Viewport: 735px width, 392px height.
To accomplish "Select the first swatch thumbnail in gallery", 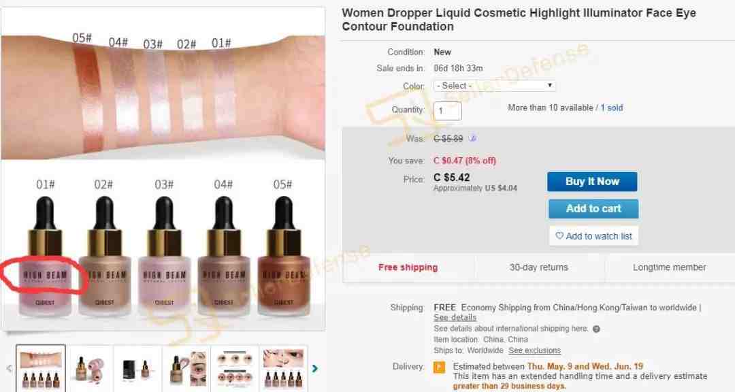I will (41, 369).
